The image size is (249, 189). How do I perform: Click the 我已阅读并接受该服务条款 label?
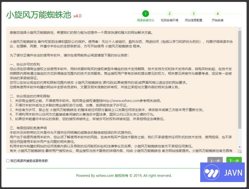29,161
